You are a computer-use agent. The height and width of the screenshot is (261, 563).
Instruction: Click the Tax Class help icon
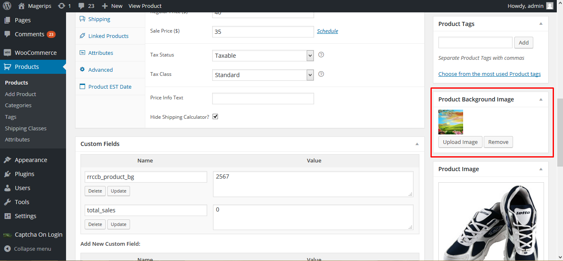tap(321, 74)
